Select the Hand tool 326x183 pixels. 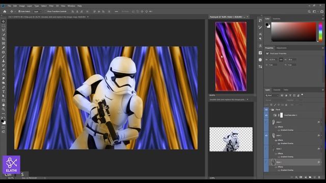(x=4, y=105)
